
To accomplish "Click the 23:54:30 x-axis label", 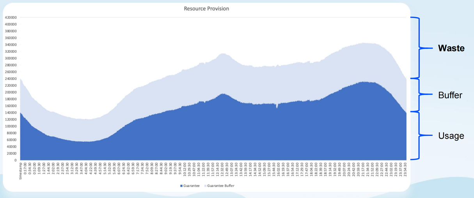I will (405, 169).
